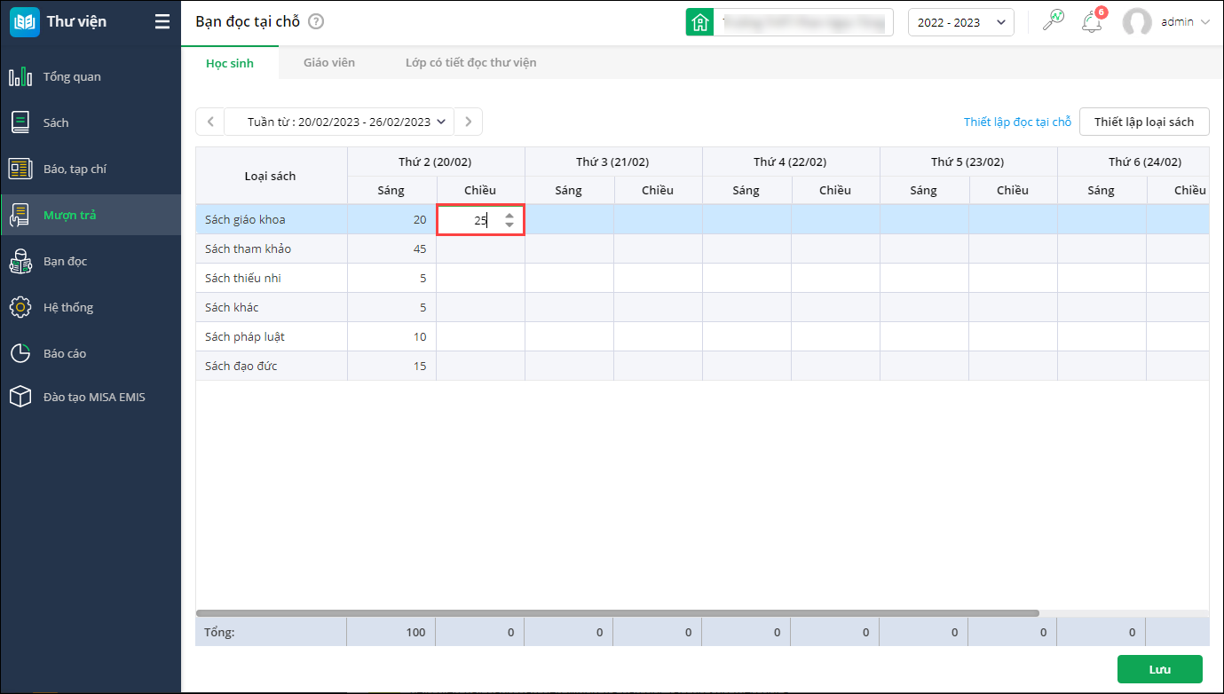The image size is (1224, 694).
Task: Open notifications bell with badge 6
Action: click(x=1093, y=21)
